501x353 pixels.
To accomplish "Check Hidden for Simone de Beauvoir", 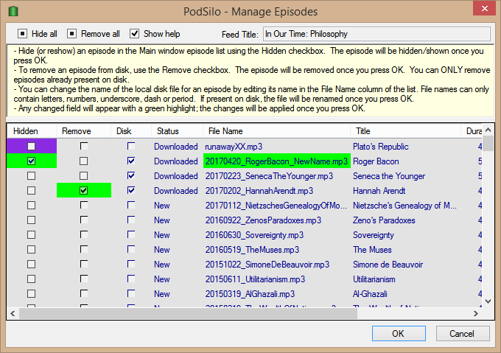I will (x=31, y=264).
